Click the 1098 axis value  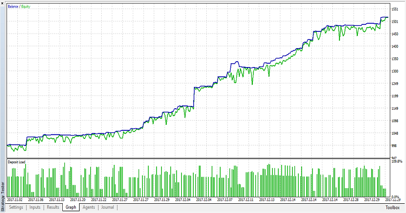[395, 121]
